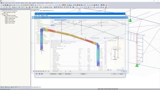Pin the Project Navigator panel

(x=28, y=9)
